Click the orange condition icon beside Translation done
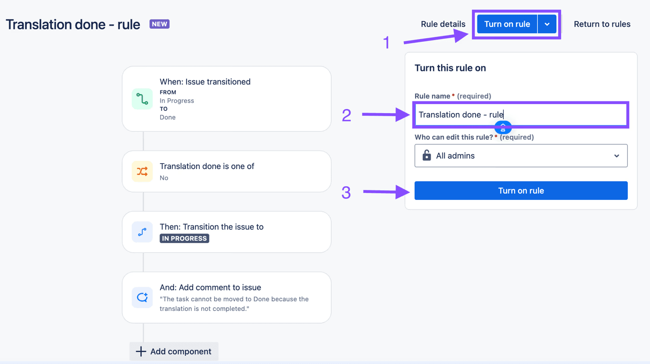The width and height of the screenshot is (650, 364). click(x=142, y=171)
